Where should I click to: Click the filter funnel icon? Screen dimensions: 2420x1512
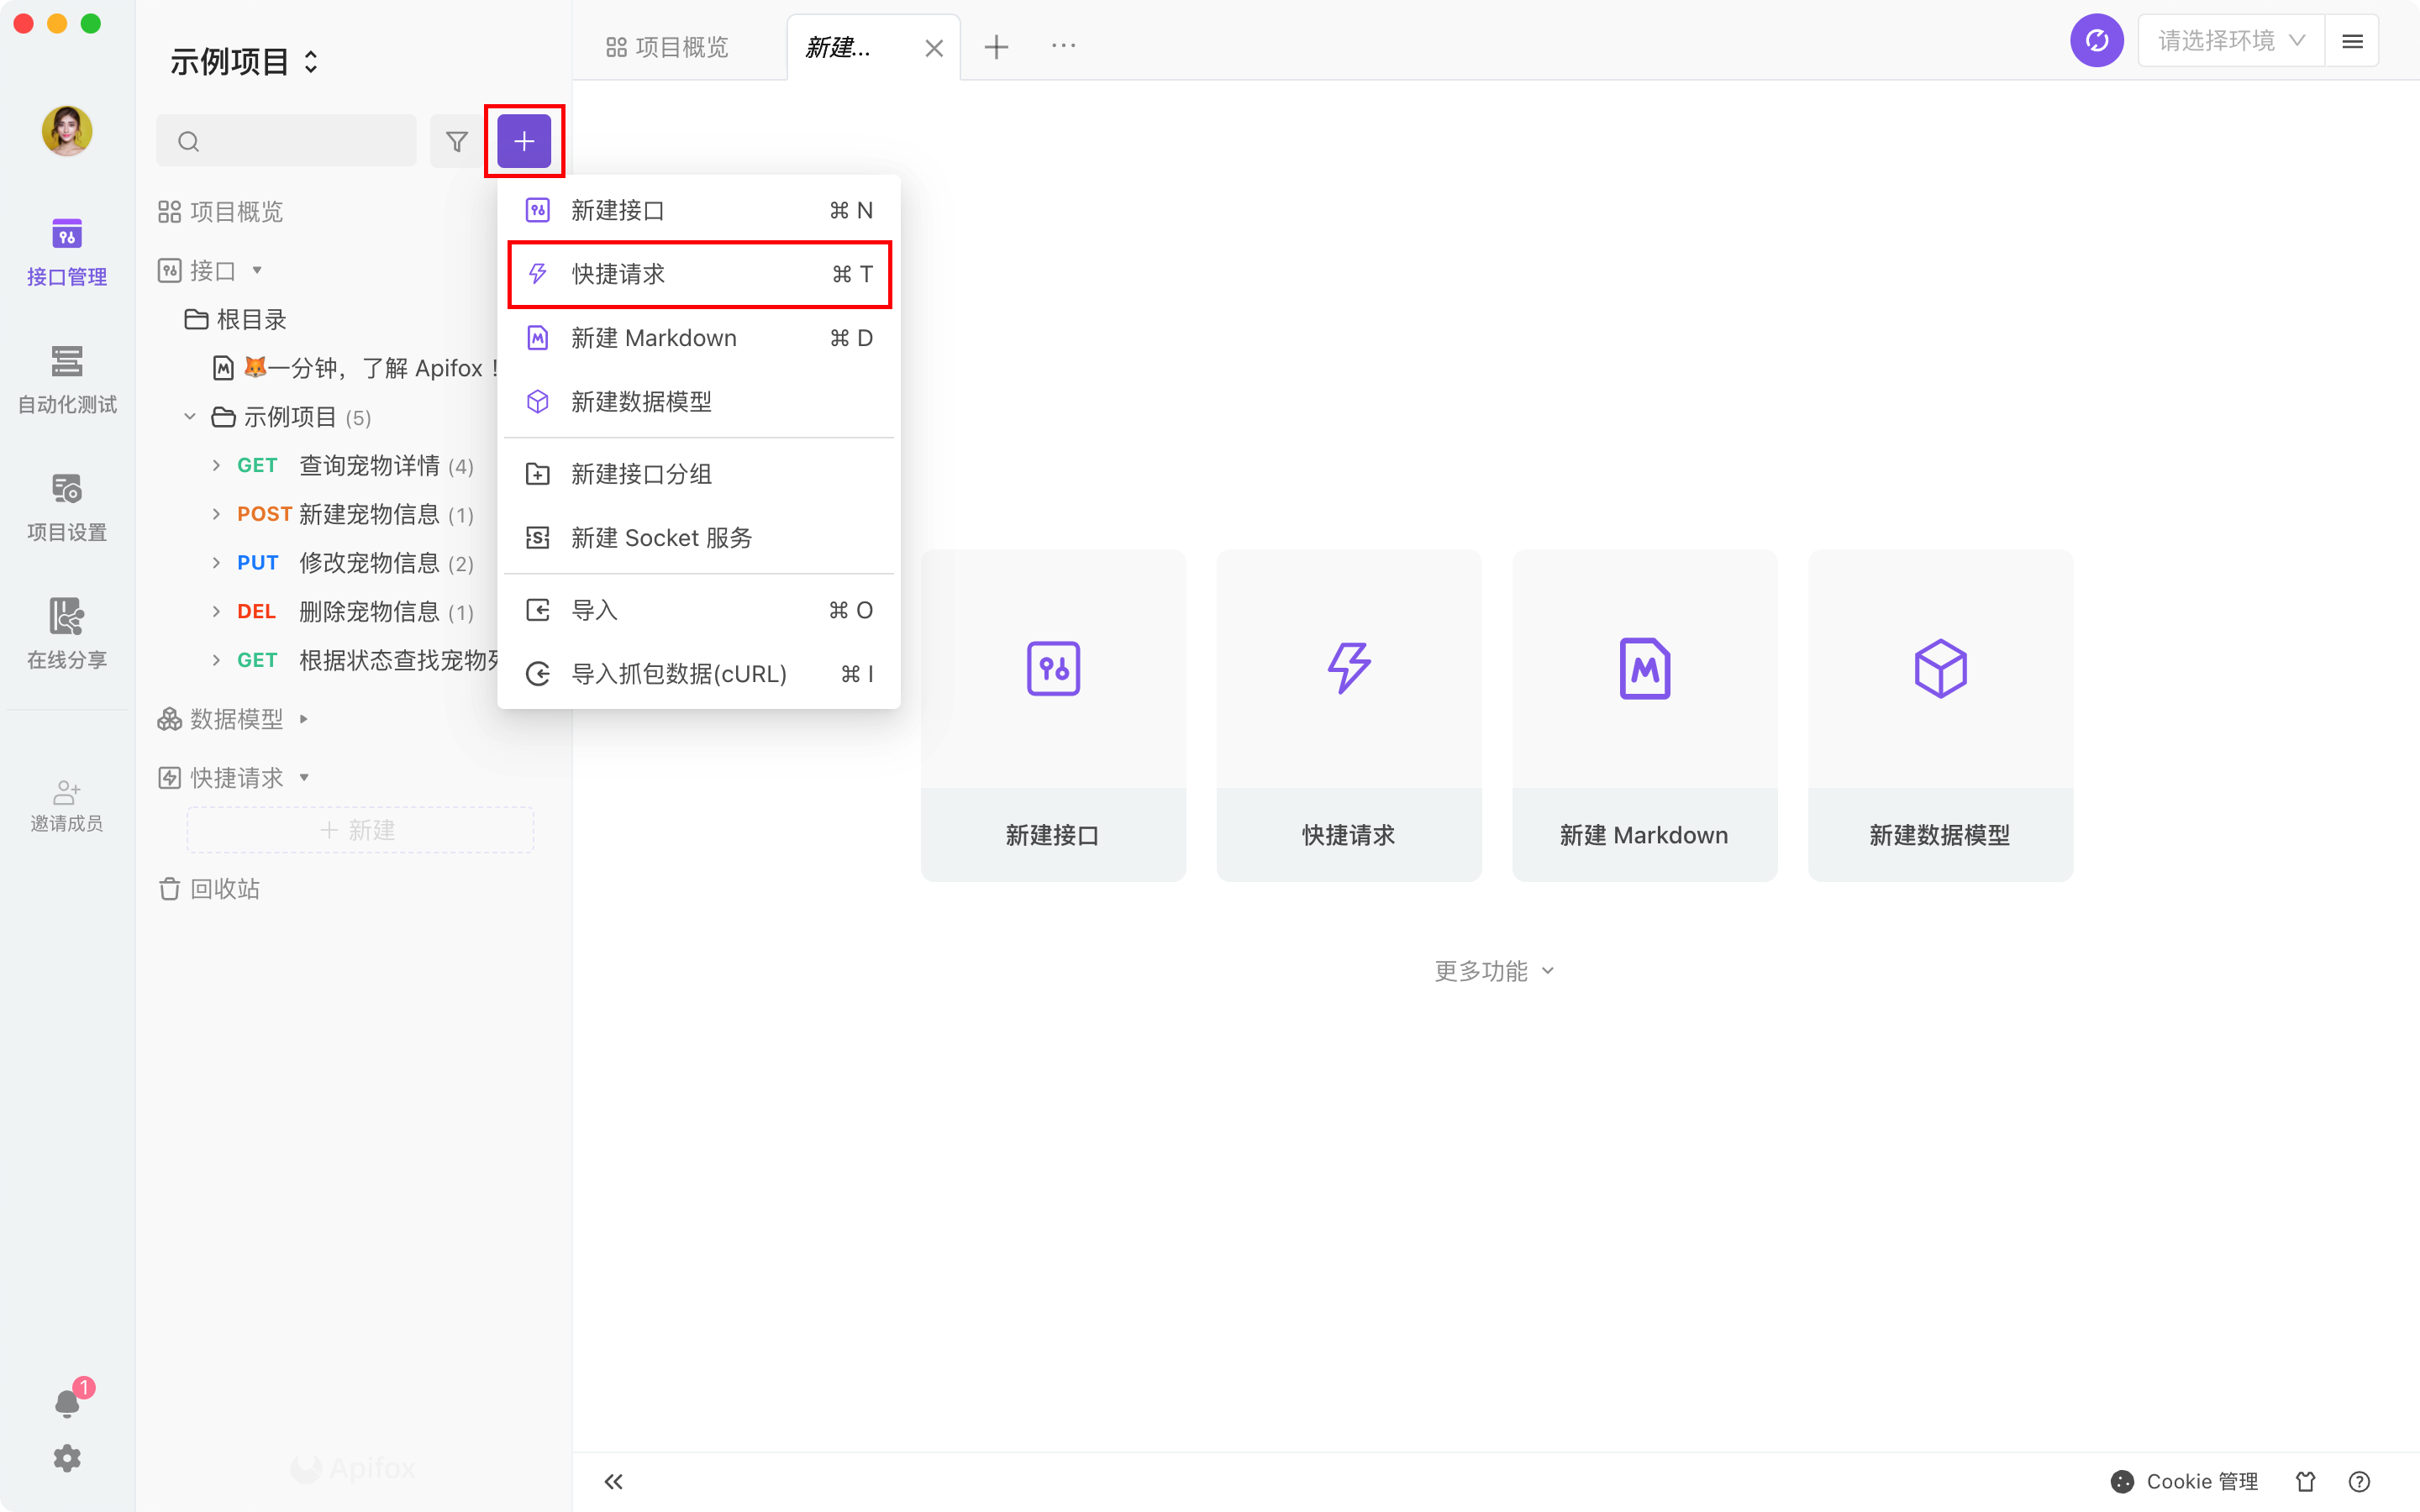pyautogui.click(x=457, y=141)
